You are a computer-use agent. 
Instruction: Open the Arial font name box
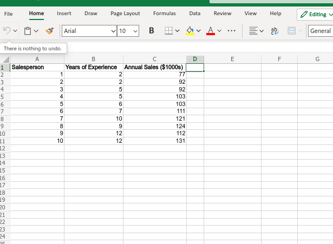(89, 31)
